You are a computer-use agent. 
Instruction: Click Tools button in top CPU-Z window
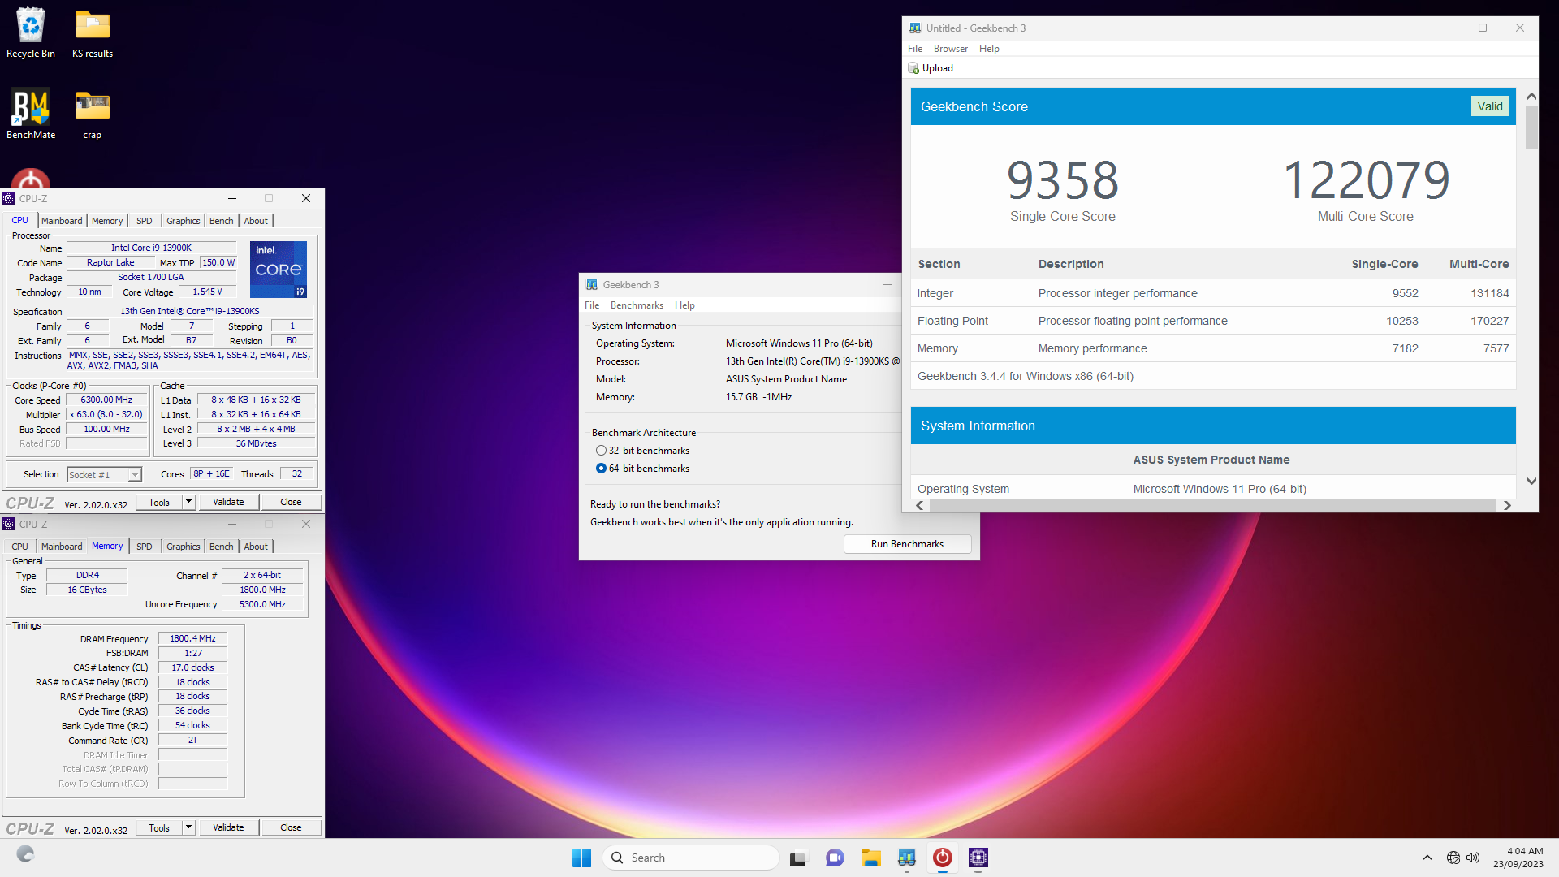click(x=159, y=503)
